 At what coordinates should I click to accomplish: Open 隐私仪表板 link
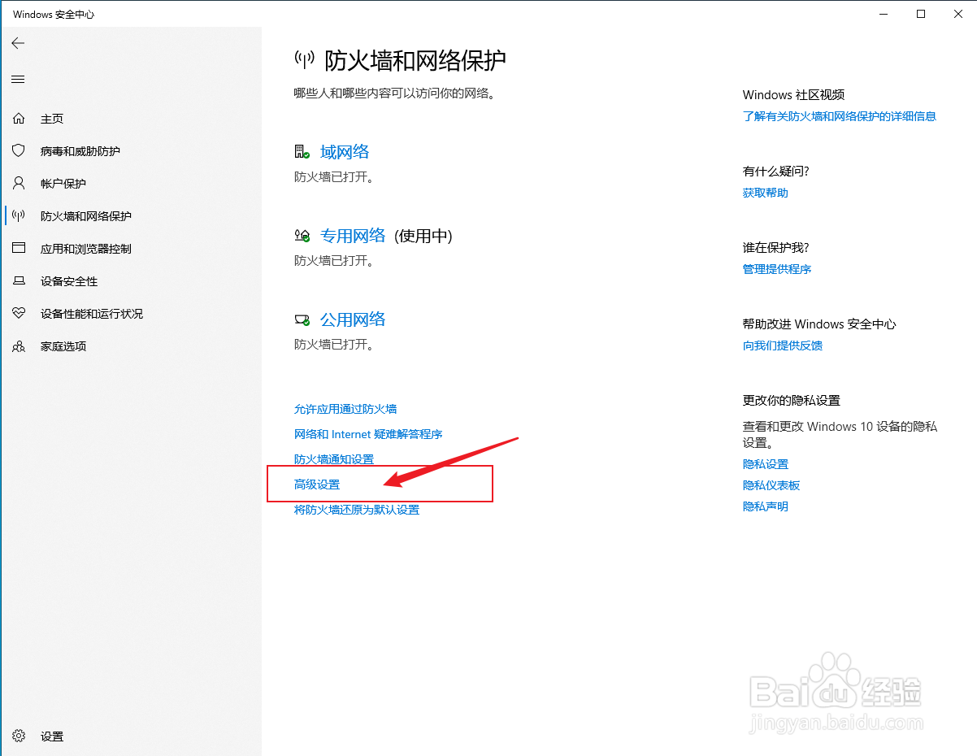tap(771, 485)
